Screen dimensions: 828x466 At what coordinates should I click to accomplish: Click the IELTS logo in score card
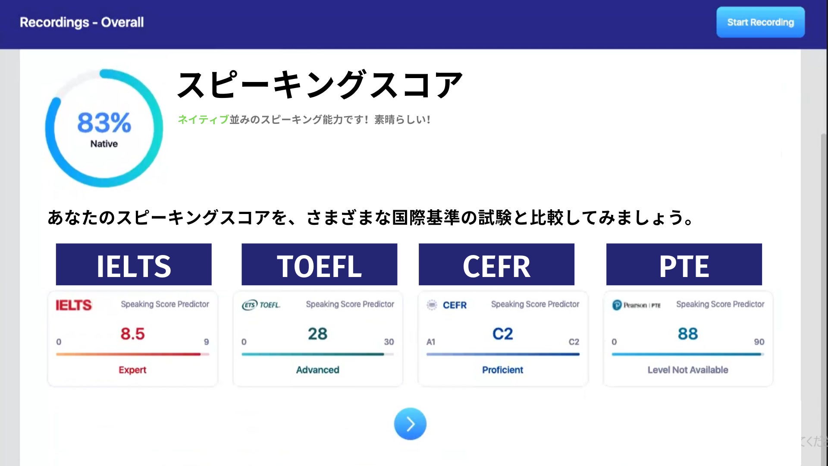tap(74, 305)
